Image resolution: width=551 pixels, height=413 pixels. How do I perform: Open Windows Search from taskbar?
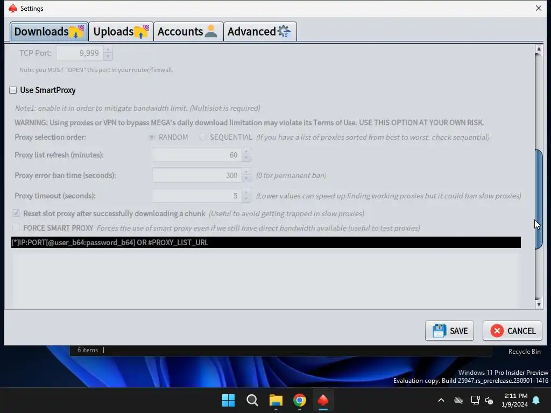[252, 400]
